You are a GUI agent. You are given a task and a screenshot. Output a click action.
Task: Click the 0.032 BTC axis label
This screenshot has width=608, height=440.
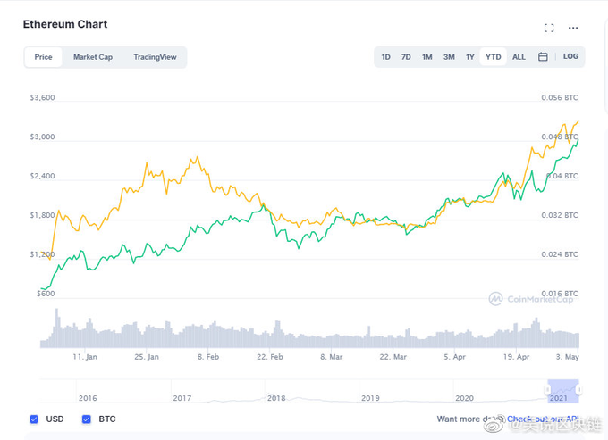tap(560, 215)
